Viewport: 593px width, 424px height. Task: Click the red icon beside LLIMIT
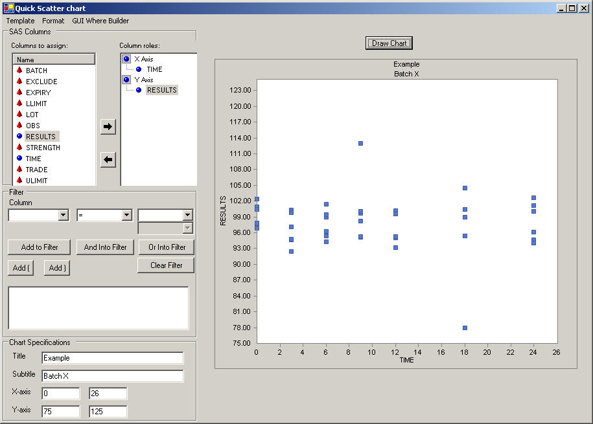(x=19, y=103)
